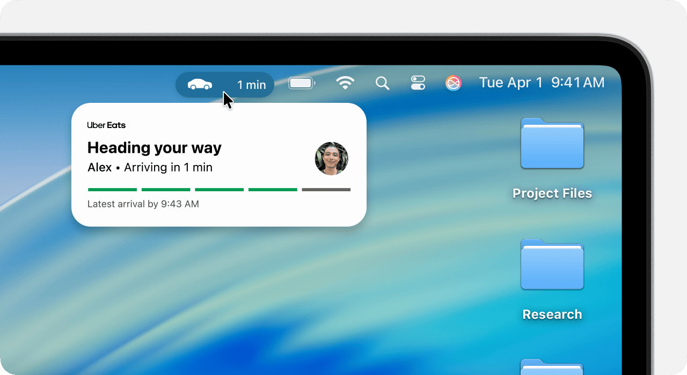Screen dimensions: 687x375
Task: Launch Siri from the menu bar
Action: pyautogui.click(x=454, y=82)
